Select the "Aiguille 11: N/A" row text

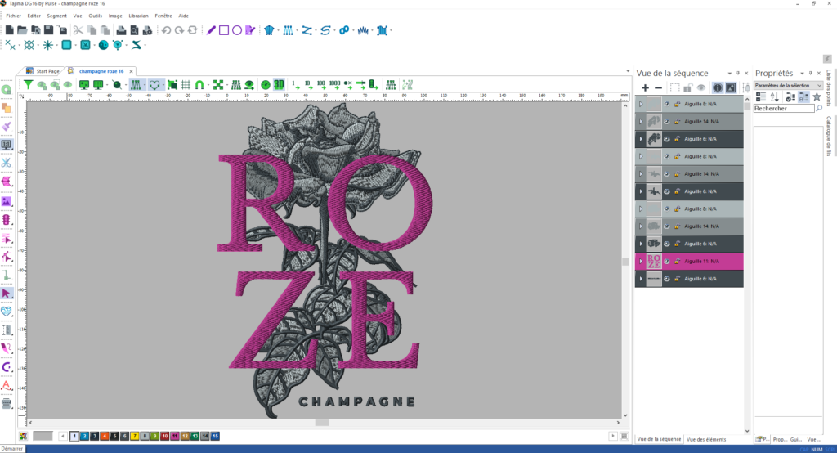pyautogui.click(x=701, y=261)
